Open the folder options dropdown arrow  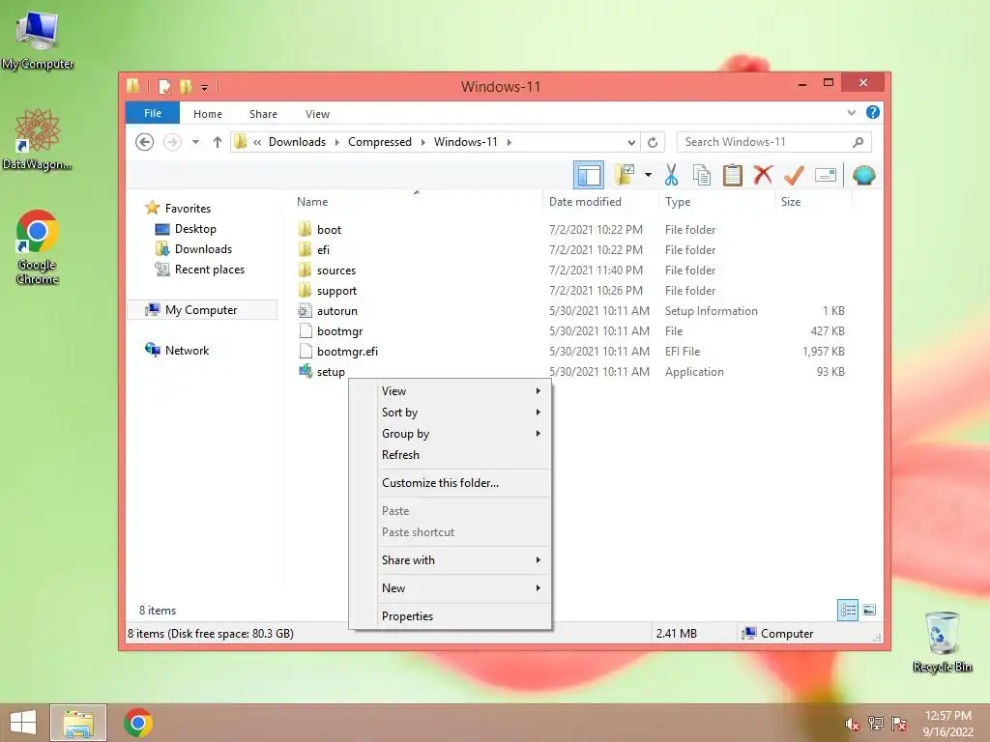coord(648,175)
